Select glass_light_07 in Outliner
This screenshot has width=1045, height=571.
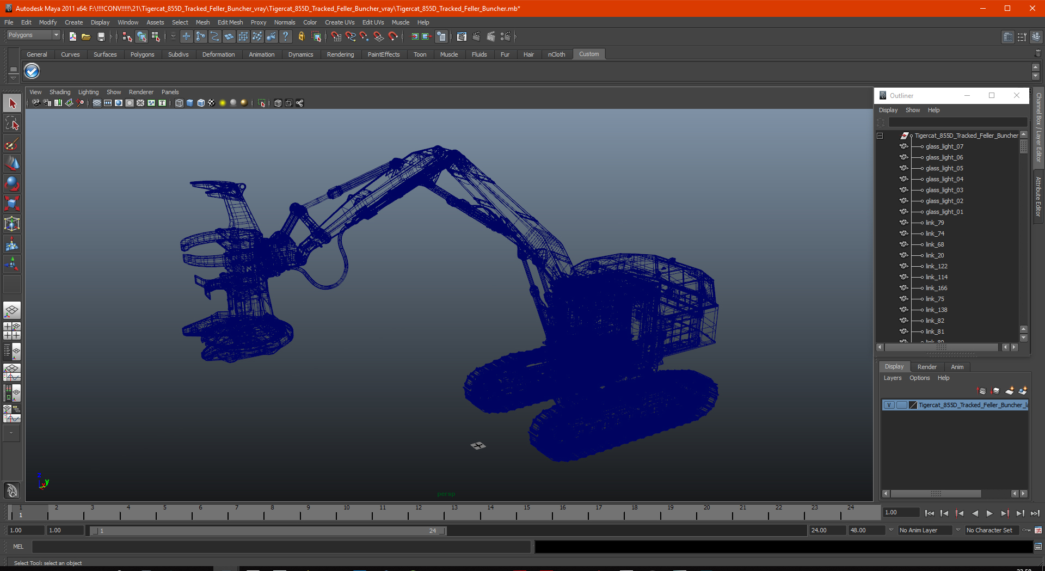[944, 146]
